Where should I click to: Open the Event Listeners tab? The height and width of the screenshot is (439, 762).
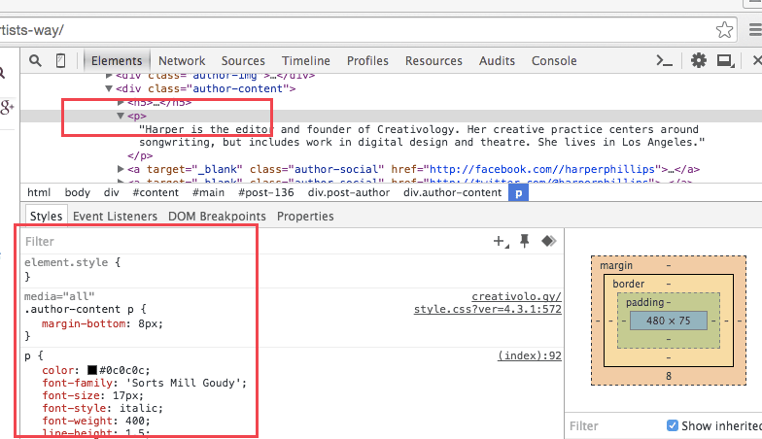(115, 216)
